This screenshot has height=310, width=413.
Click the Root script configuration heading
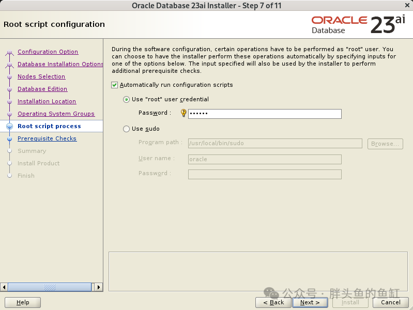54,24
